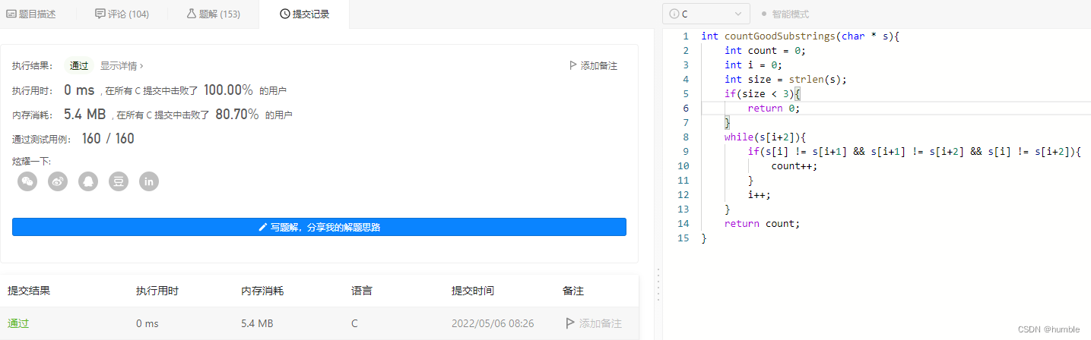Open the 题解 (153) tab

click(214, 14)
